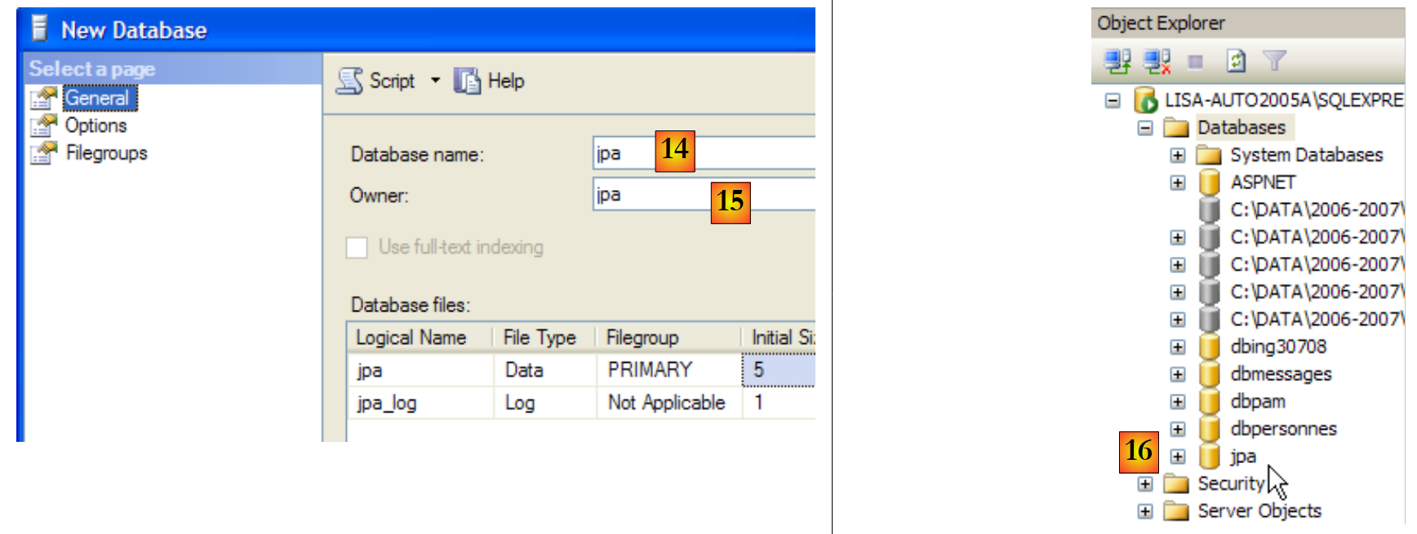The width and height of the screenshot is (1417, 534).
Task: Click the Stop icon in Object Explorer
Action: [x=1196, y=61]
